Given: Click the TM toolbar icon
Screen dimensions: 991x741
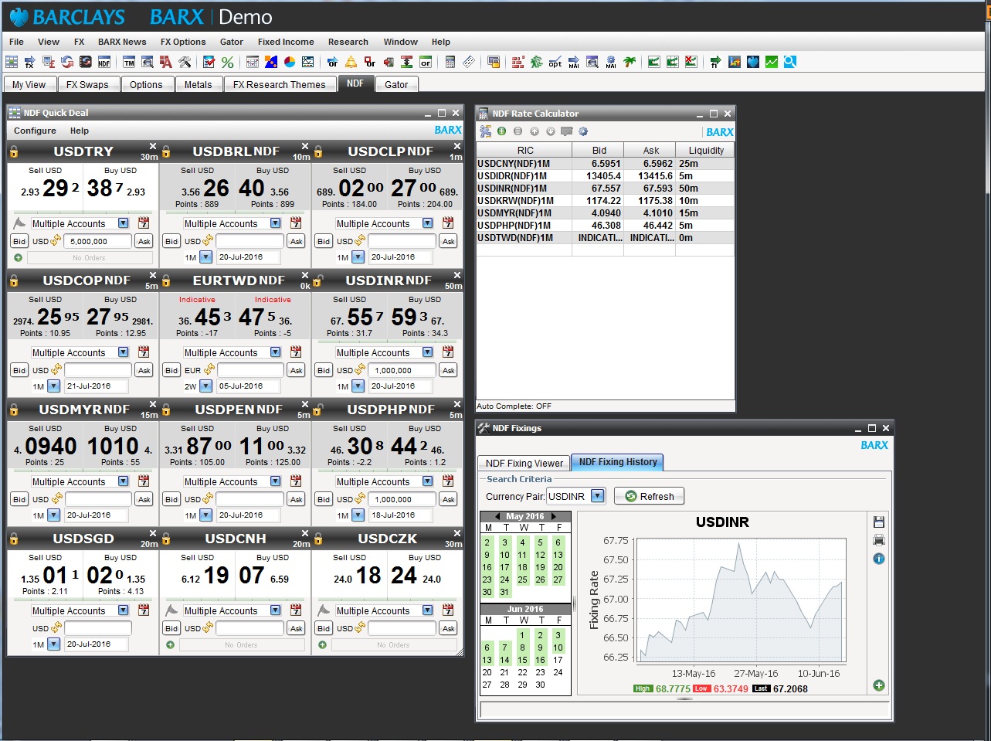Looking at the screenshot, I should pos(129,62).
